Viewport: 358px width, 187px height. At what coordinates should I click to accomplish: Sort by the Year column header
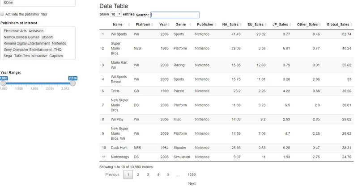tap(163, 25)
